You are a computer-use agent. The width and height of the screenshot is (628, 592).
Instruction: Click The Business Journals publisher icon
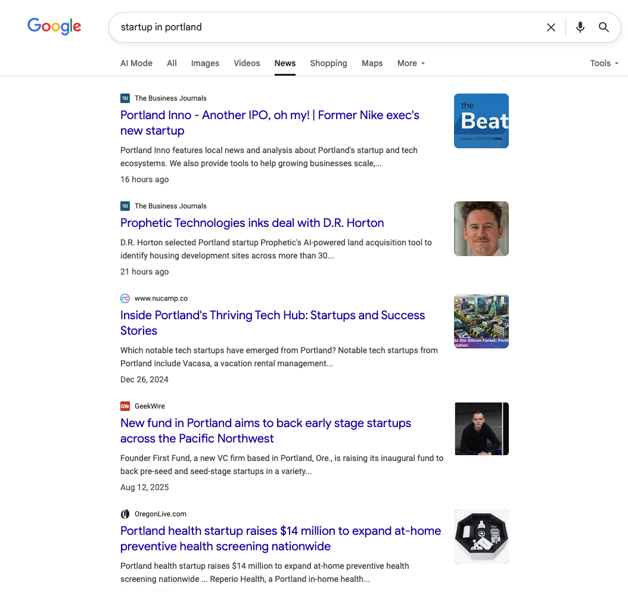[125, 98]
